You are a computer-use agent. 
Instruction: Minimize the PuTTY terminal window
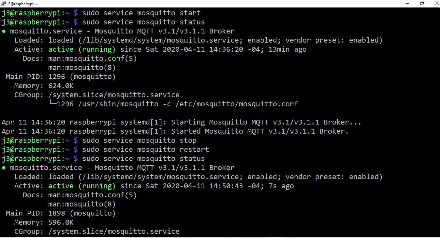(408, 4)
